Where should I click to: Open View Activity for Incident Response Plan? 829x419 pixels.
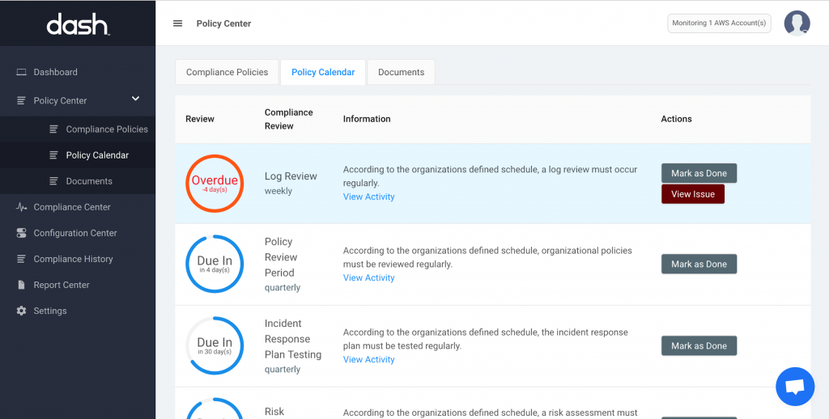point(368,359)
